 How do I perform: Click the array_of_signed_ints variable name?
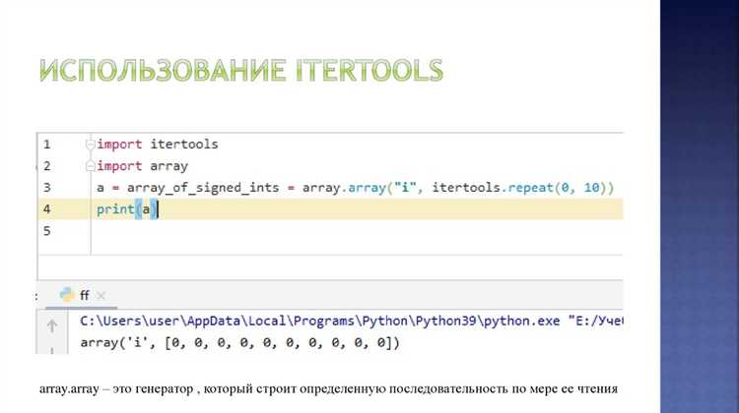(x=203, y=188)
